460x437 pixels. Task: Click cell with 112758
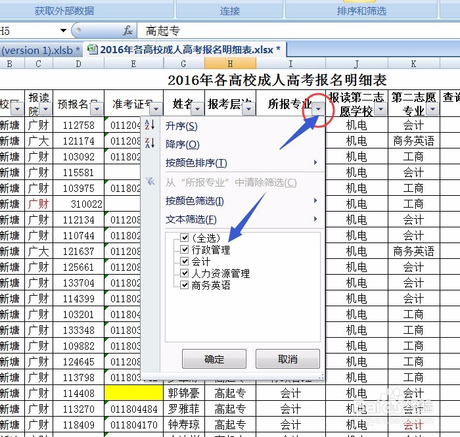[78, 126]
